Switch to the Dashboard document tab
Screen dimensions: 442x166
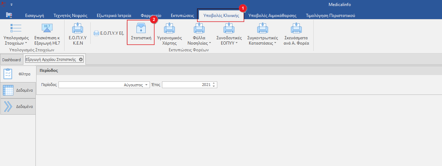11,60
